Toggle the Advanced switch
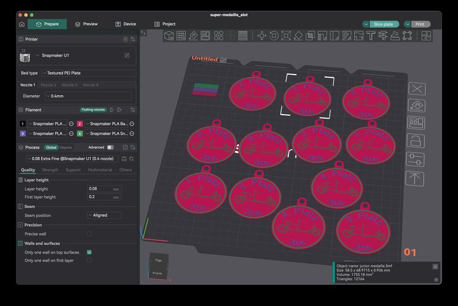 click(110, 147)
